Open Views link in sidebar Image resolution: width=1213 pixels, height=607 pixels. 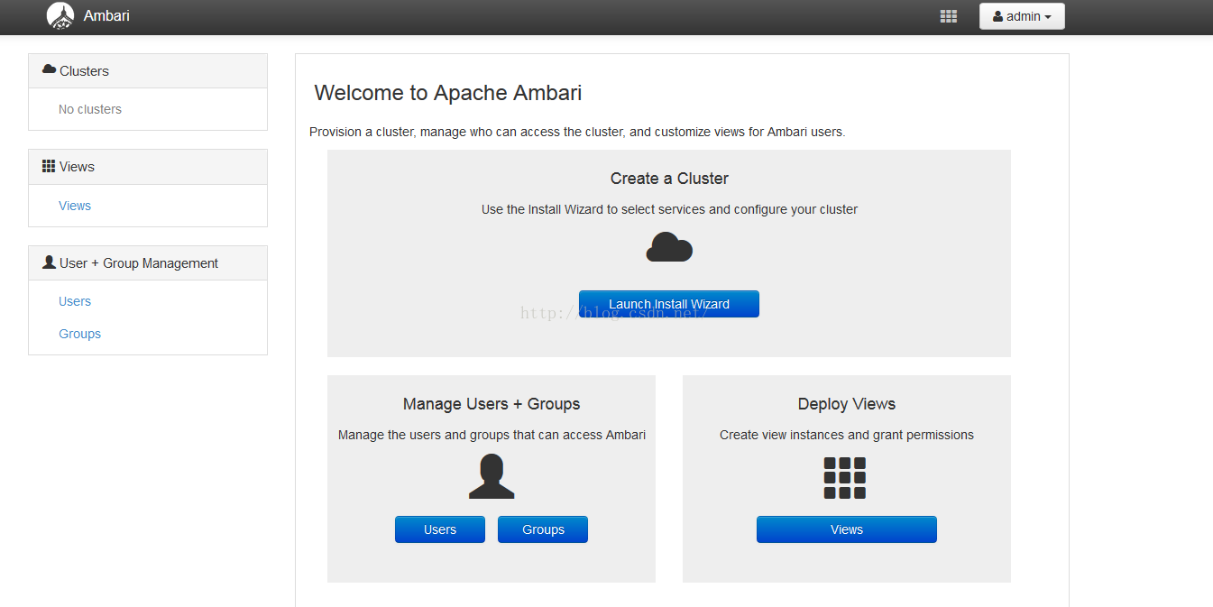coord(75,206)
